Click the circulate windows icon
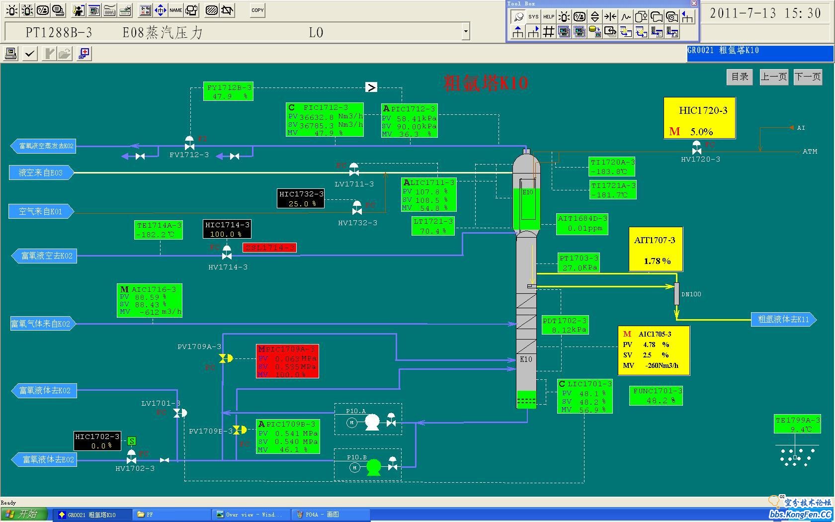Screen dimensions: 835x522 (191, 10)
